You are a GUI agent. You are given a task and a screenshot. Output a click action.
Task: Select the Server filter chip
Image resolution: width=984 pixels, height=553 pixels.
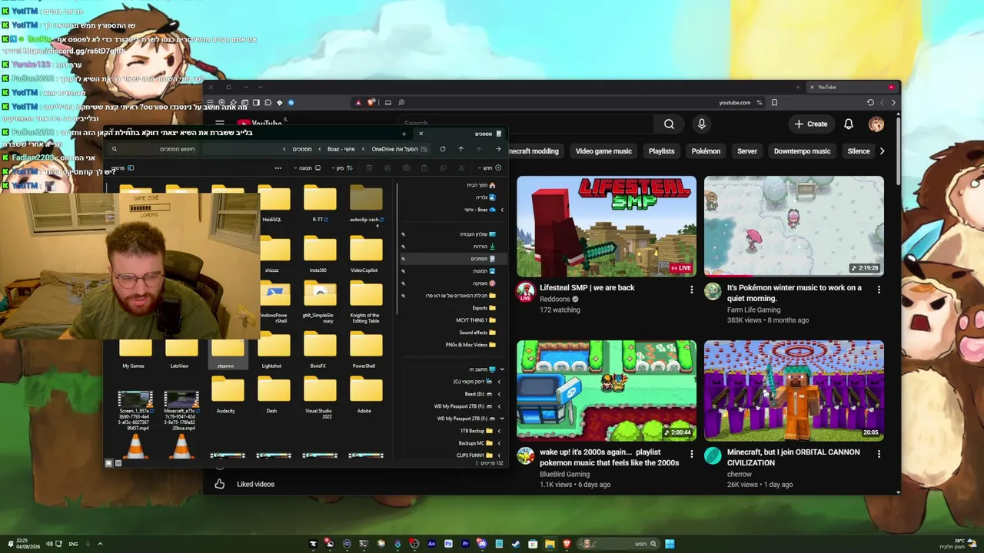pyautogui.click(x=747, y=151)
